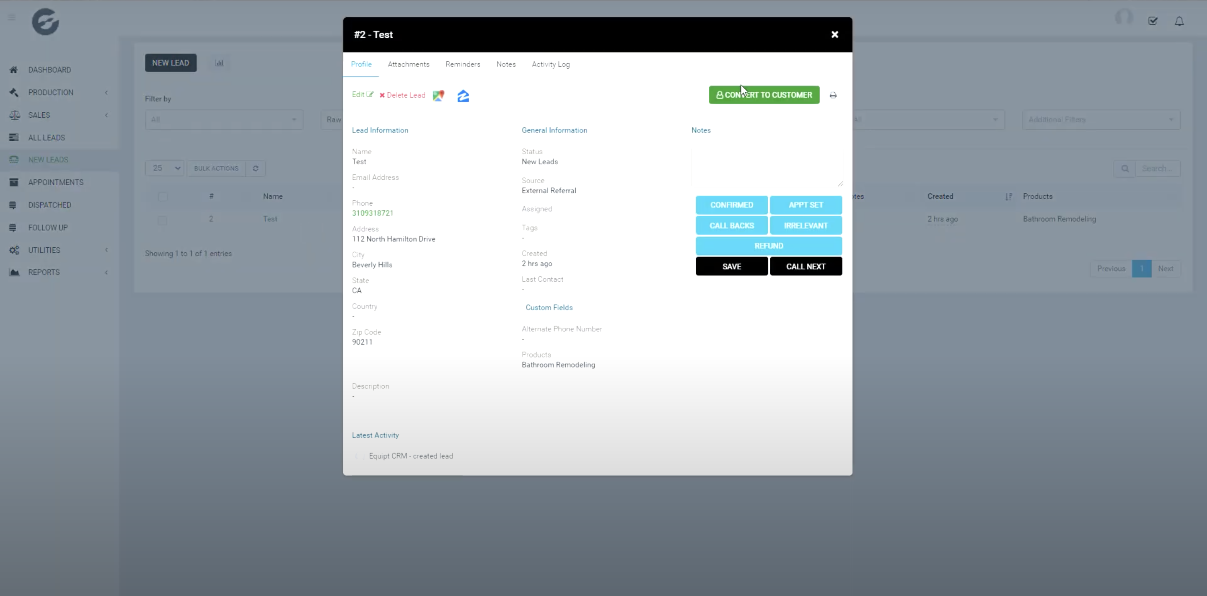This screenshot has height=596, width=1207.
Task: Open the statistics chart icon beside New Lead
Action: [x=218, y=62]
